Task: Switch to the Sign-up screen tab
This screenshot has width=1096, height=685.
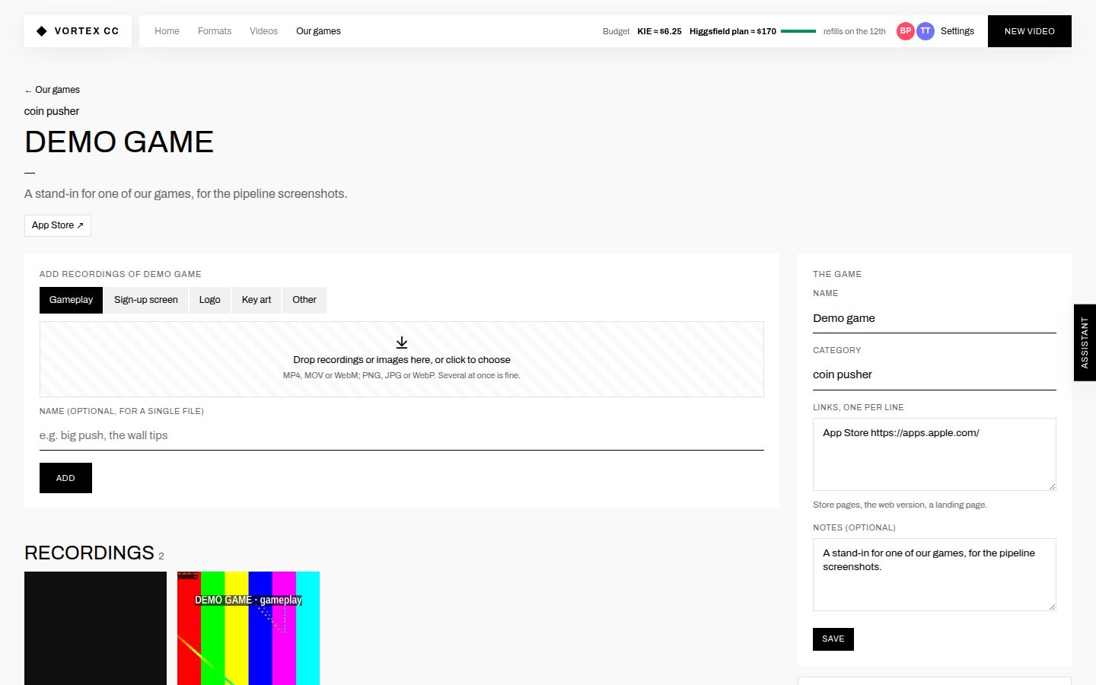Action: tap(146, 300)
